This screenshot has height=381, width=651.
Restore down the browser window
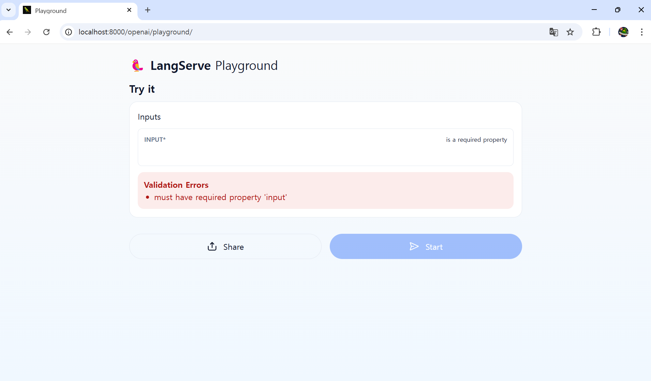618,10
